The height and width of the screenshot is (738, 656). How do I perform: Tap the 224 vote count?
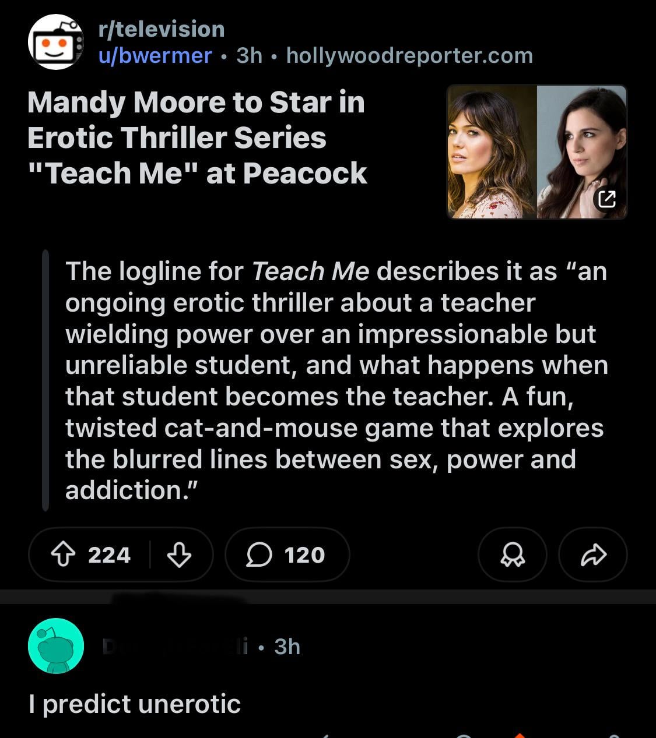(109, 555)
